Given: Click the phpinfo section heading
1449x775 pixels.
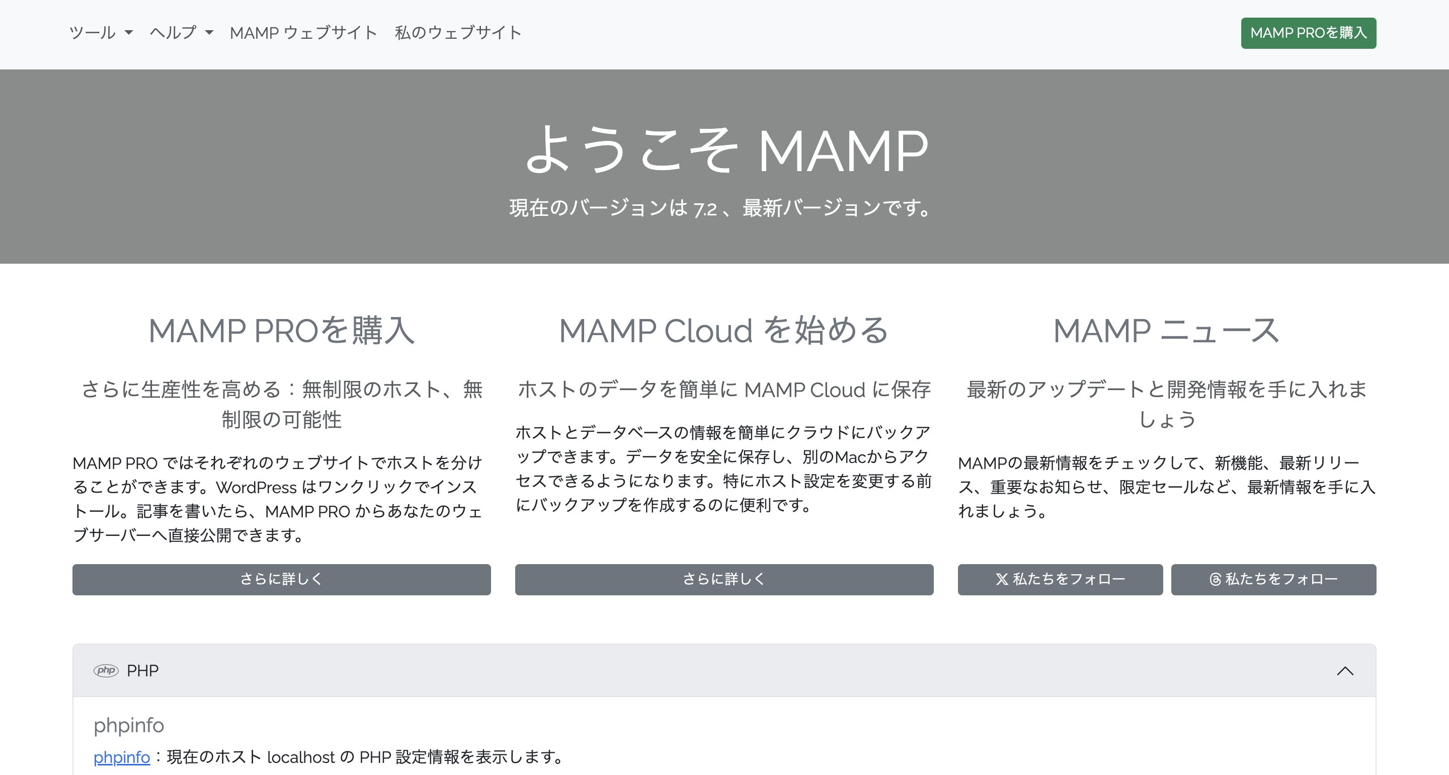Looking at the screenshot, I should click(x=129, y=725).
